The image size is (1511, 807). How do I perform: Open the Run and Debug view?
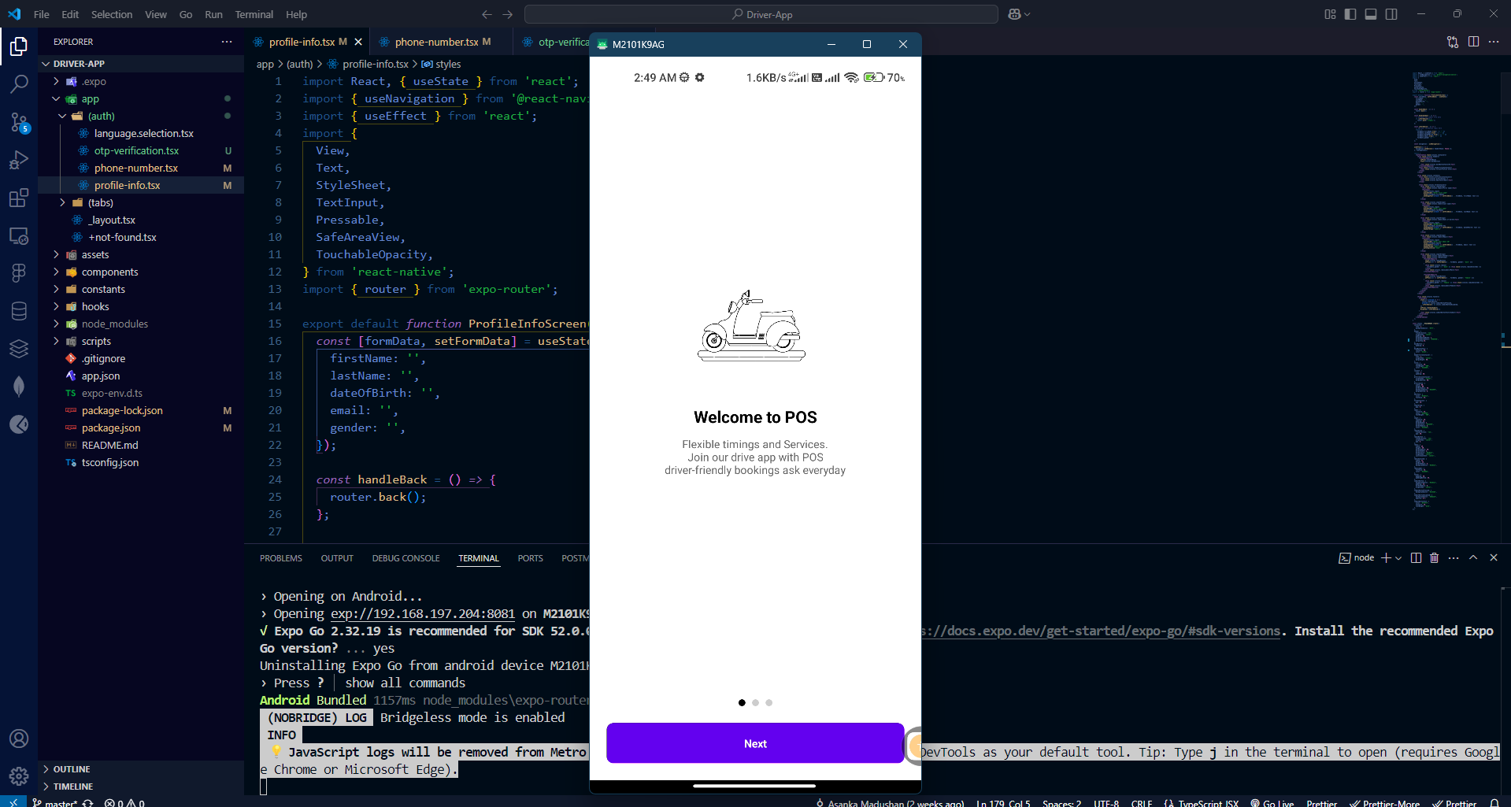click(19, 160)
